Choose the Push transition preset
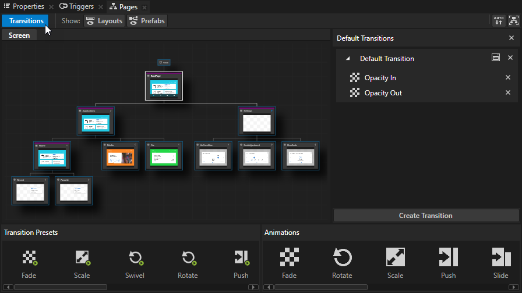The width and height of the screenshot is (522, 293). coord(241,258)
